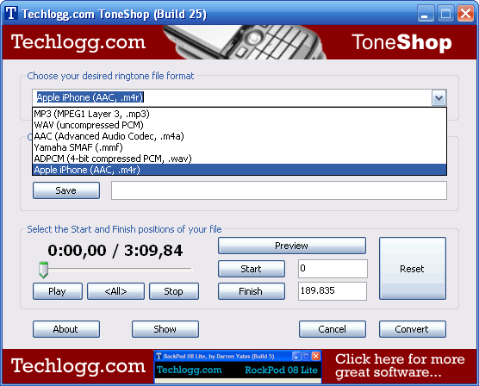Image resolution: width=479 pixels, height=386 pixels.
Task: Click the Save button
Action: point(66,190)
